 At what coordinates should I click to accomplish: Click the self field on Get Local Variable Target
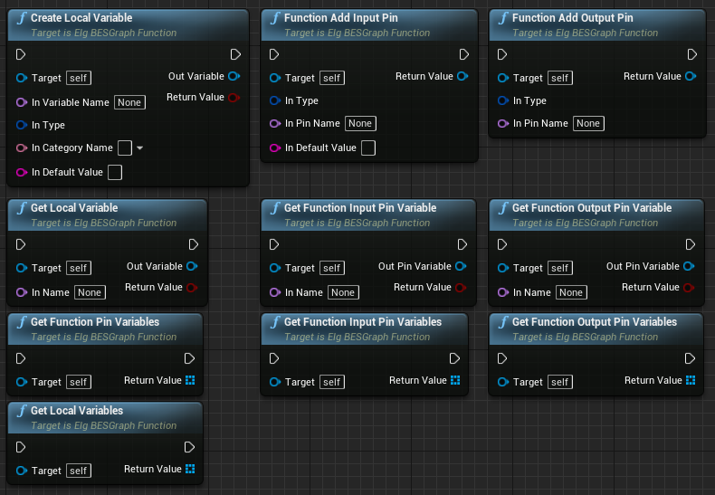click(x=79, y=268)
